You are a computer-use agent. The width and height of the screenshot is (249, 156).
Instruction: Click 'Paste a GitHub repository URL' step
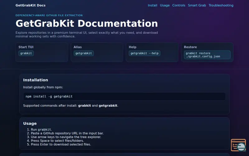tap(67, 133)
